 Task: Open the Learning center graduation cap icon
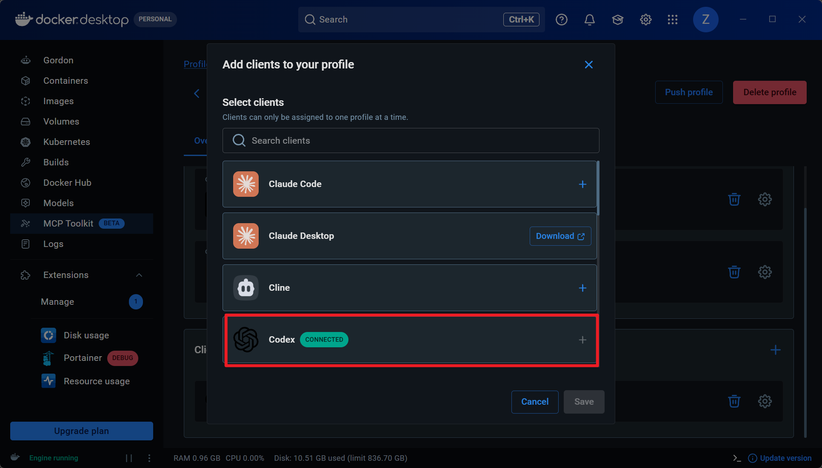tap(618, 20)
